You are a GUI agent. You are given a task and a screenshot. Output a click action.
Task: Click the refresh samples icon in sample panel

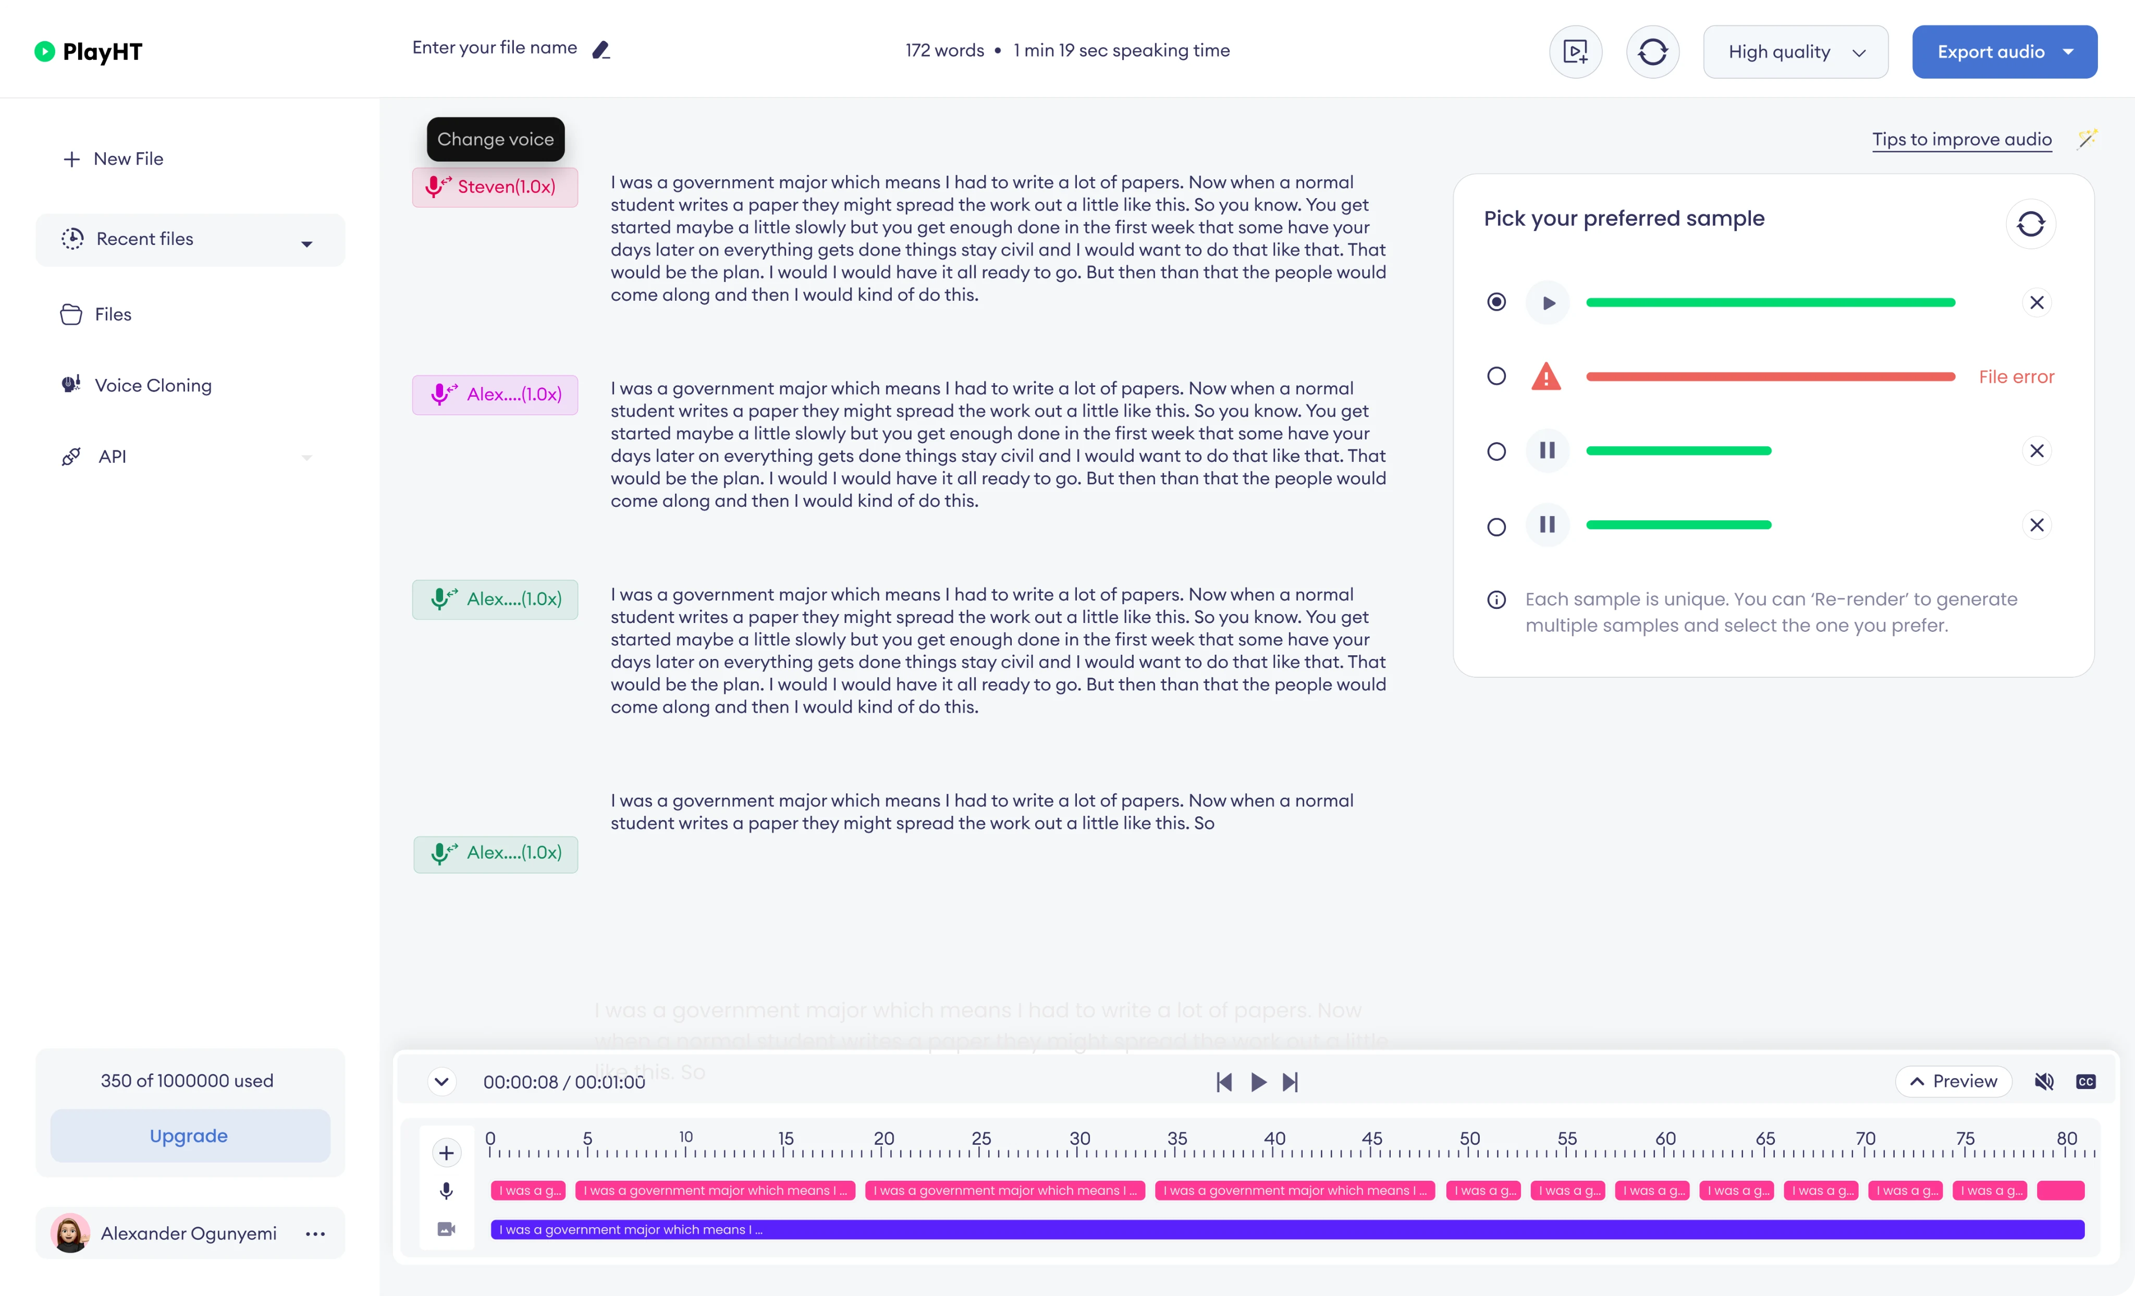coord(2030,224)
